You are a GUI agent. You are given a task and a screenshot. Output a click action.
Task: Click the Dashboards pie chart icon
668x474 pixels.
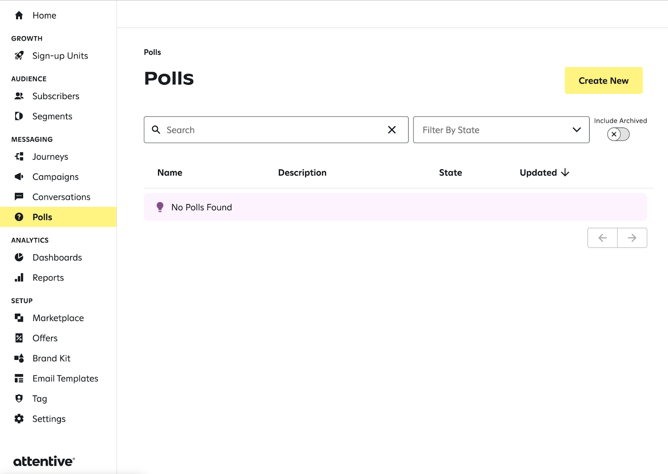pyautogui.click(x=19, y=257)
